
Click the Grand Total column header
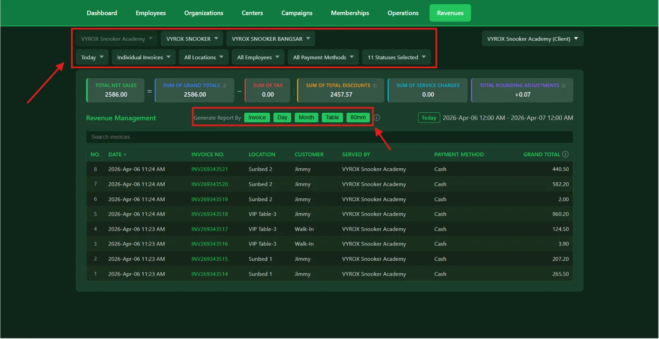coord(541,155)
